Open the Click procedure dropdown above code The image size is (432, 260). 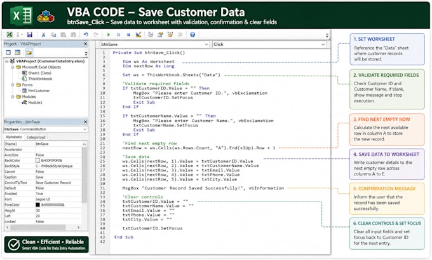point(323,44)
